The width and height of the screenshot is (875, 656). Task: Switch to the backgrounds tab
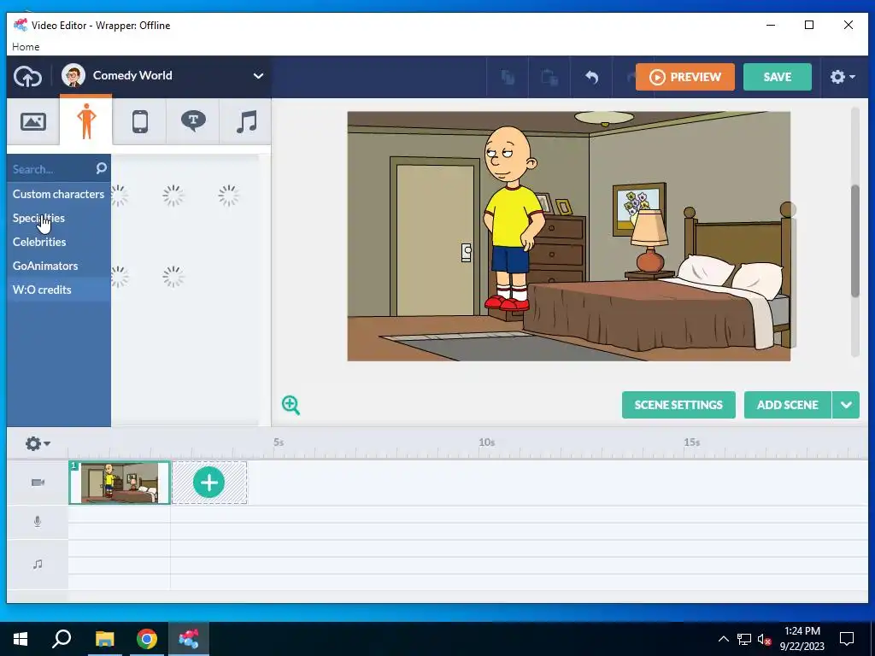point(33,121)
